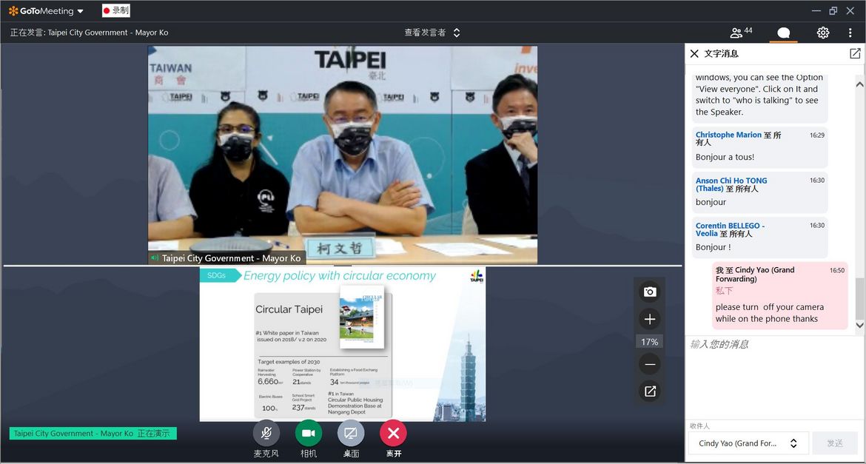Take a screenshot with the camera icon
Viewport: 866px width, 464px height.
[x=650, y=292]
